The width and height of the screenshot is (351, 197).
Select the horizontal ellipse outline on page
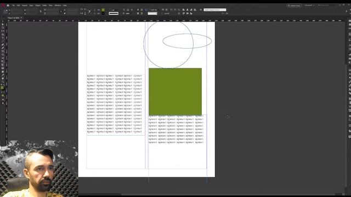click(187, 41)
